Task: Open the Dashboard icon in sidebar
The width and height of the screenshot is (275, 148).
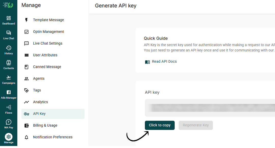Action: [9, 18]
